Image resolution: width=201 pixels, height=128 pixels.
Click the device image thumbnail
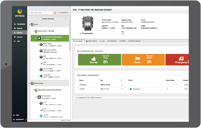point(88,23)
